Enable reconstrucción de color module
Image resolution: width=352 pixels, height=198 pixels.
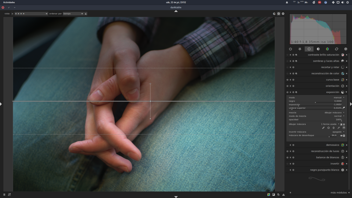287,73
